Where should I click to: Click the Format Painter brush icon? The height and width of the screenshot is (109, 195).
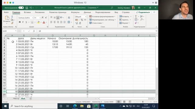tap(12, 23)
